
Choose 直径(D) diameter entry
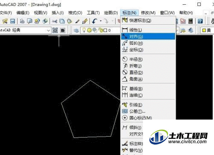point(148,72)
